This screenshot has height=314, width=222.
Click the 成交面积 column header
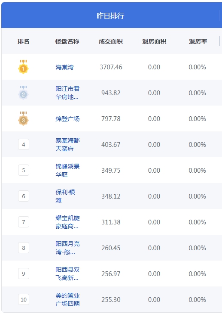click(111, 41)
